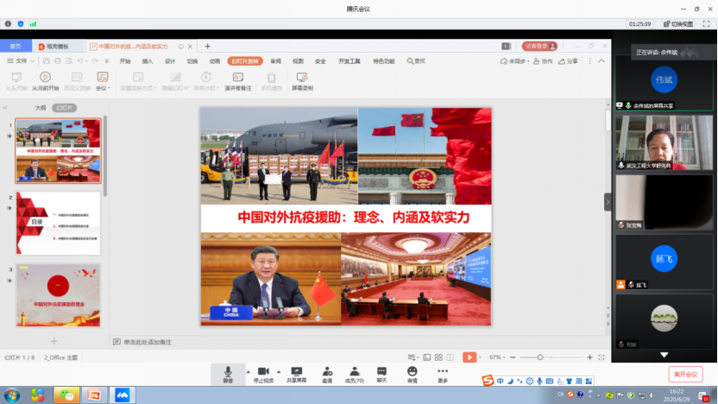Screen dimensions: 718x404
Task: Expand audio options arrow beside 静音
Action: [248, 372]
